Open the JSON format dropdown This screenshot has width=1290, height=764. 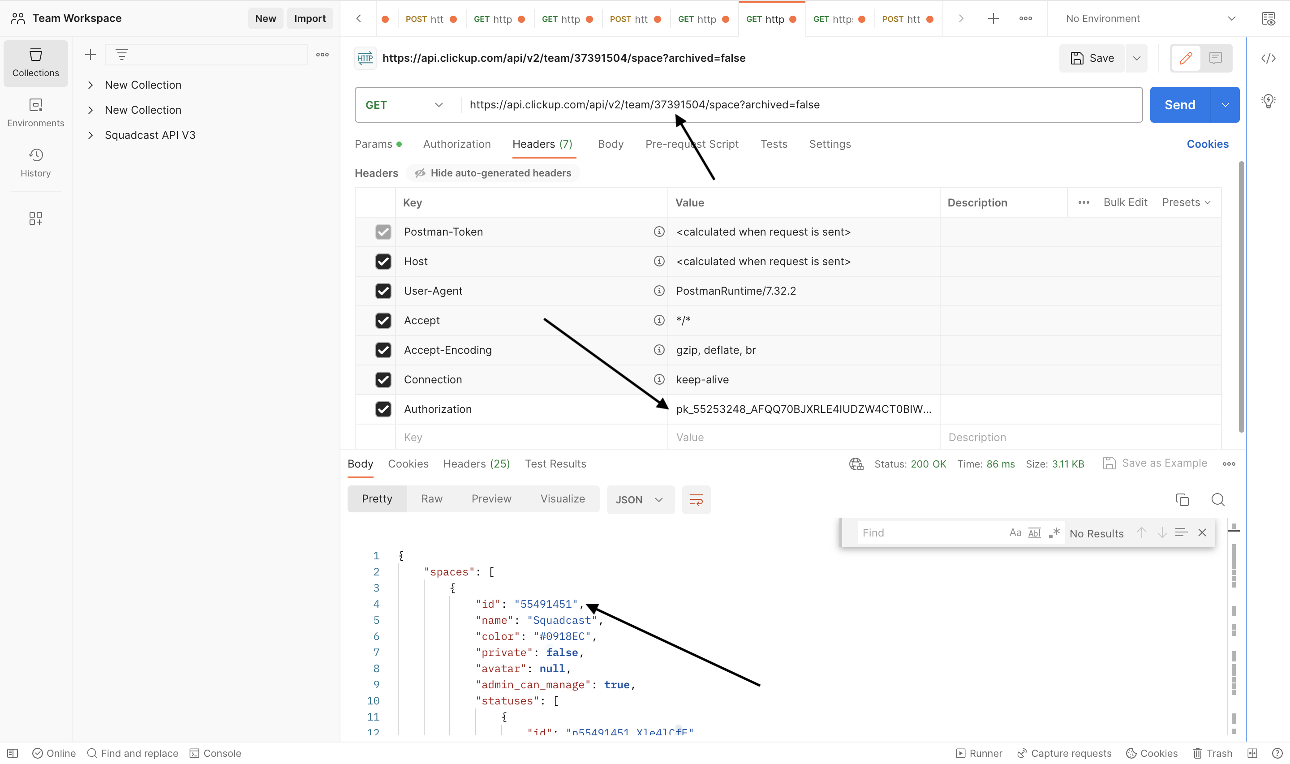coord(640,499)
